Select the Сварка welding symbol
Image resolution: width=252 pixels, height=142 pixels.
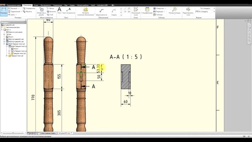pos(114,12)
